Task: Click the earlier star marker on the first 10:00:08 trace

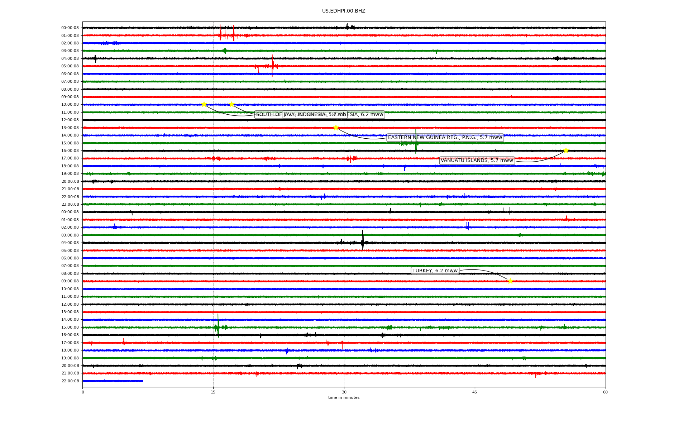Action: click(x=204, y=104)
